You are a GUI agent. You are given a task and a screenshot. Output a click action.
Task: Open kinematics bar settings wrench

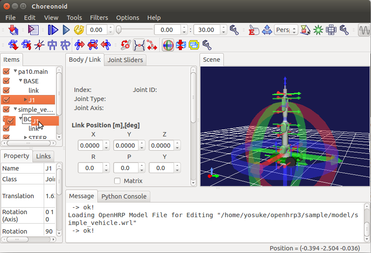207,45
